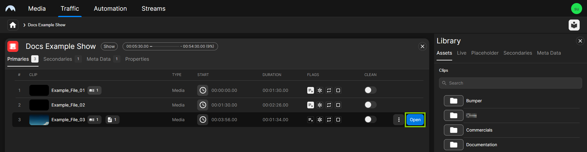The width and height of the screenshot is (587, 152).
Task: Switch to the Secondaries tab of the show
Action: pos(58,59)
